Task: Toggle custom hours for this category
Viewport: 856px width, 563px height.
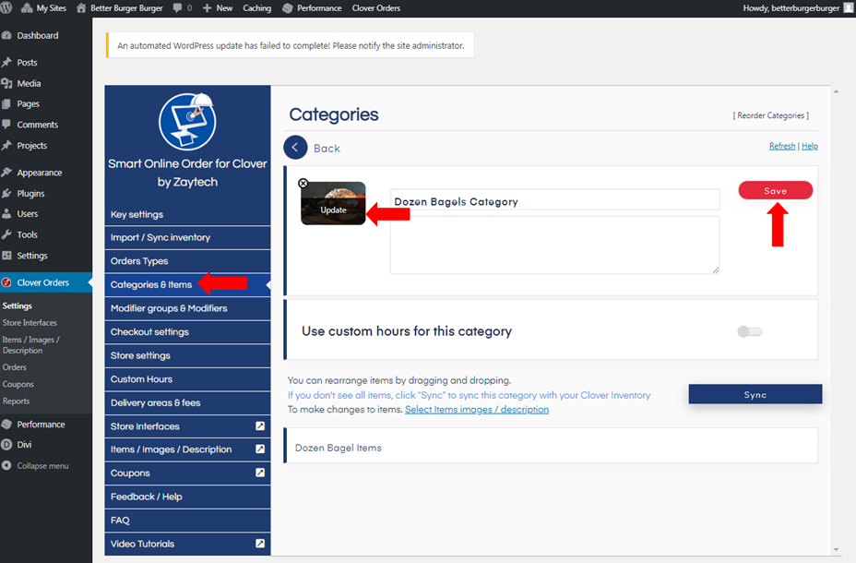Action: point(750,331)
